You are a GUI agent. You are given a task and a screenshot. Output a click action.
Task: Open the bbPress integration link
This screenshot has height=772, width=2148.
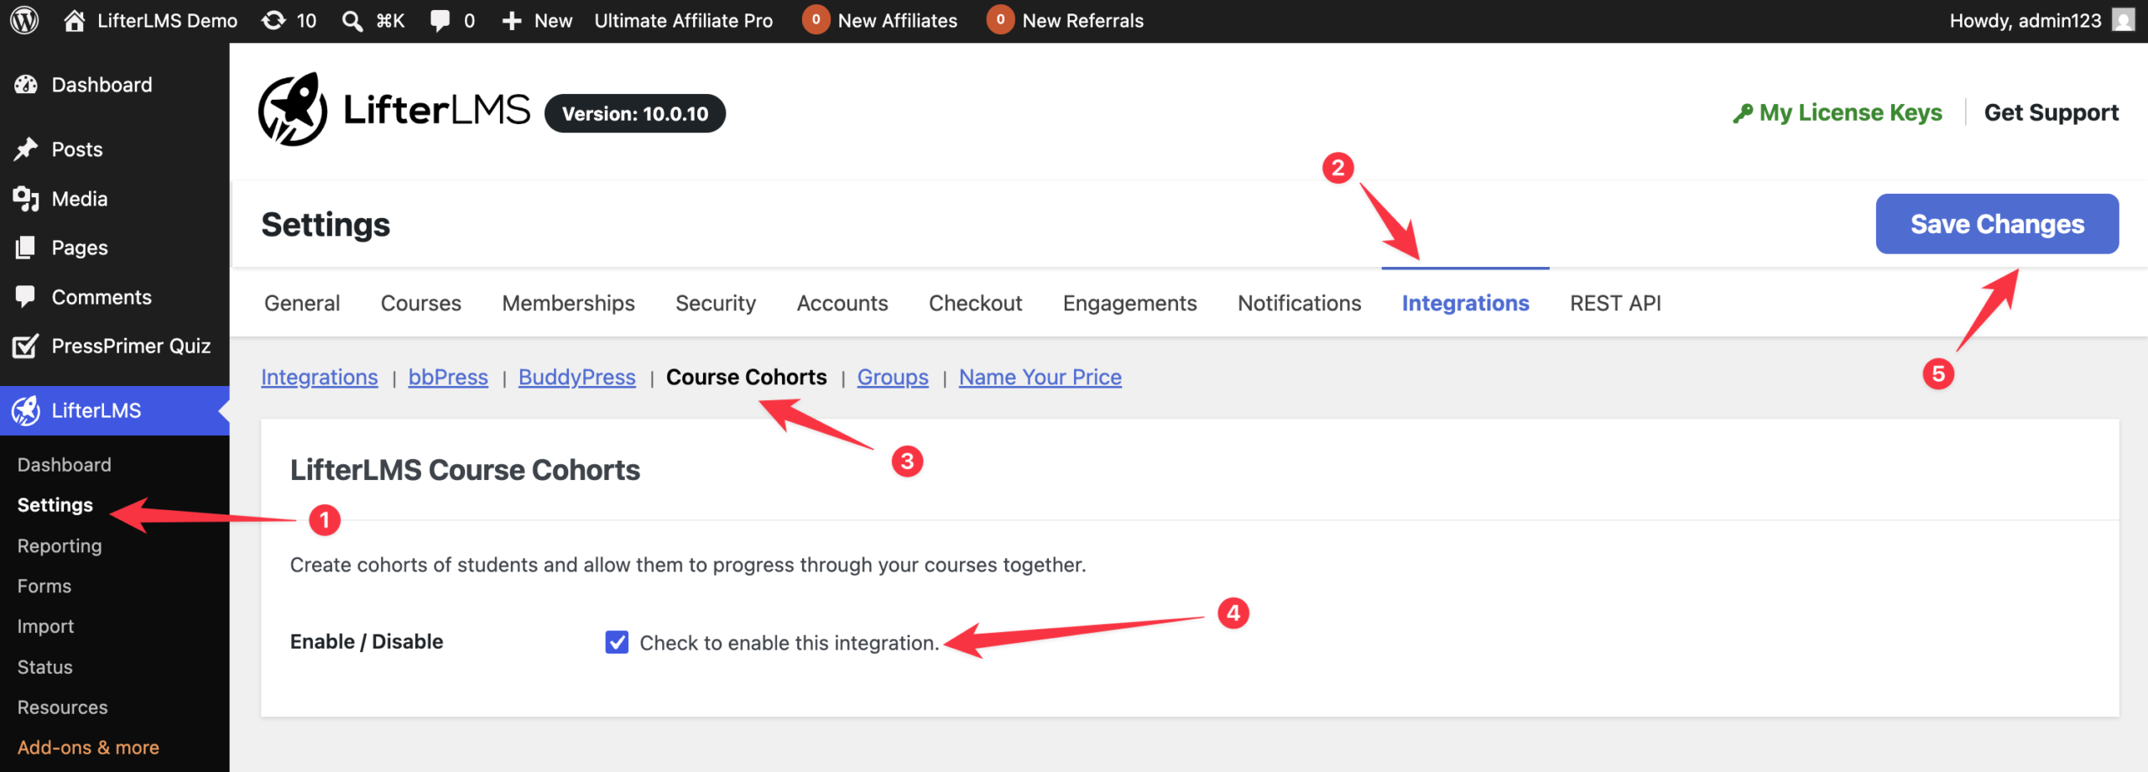click(x=448, y=378)
